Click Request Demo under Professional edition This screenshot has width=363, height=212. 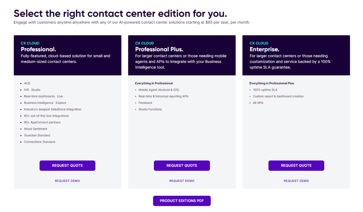pos(67,181)
